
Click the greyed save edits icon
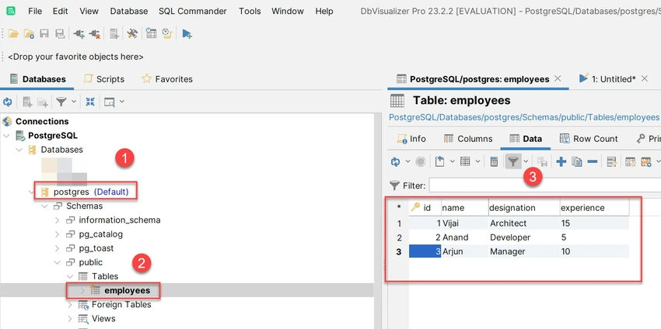(542, 161)
